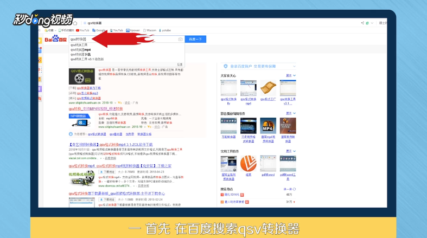Open the Apower bookmark
Viewport: 427px width, 238px height.
tap(133, 30)
